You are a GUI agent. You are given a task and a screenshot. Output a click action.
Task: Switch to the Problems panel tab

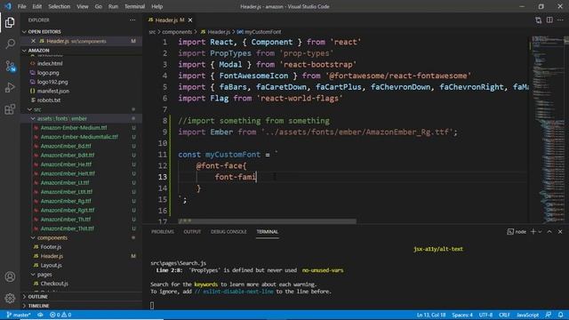coord(163,231)
